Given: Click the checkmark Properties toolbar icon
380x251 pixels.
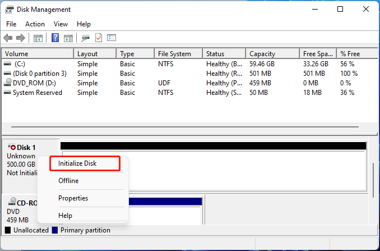Looking at the screenshot, I should (x=99, y=38).
